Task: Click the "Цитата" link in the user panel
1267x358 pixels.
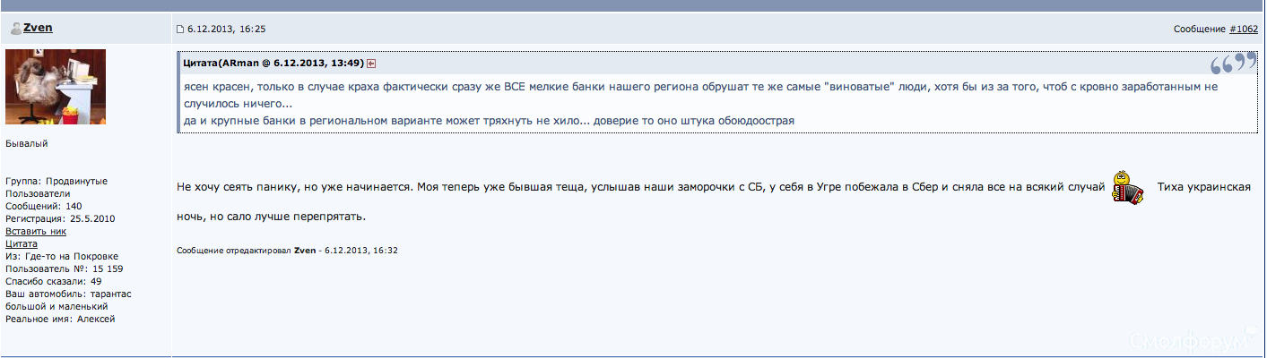Action: tap(22, 243)
